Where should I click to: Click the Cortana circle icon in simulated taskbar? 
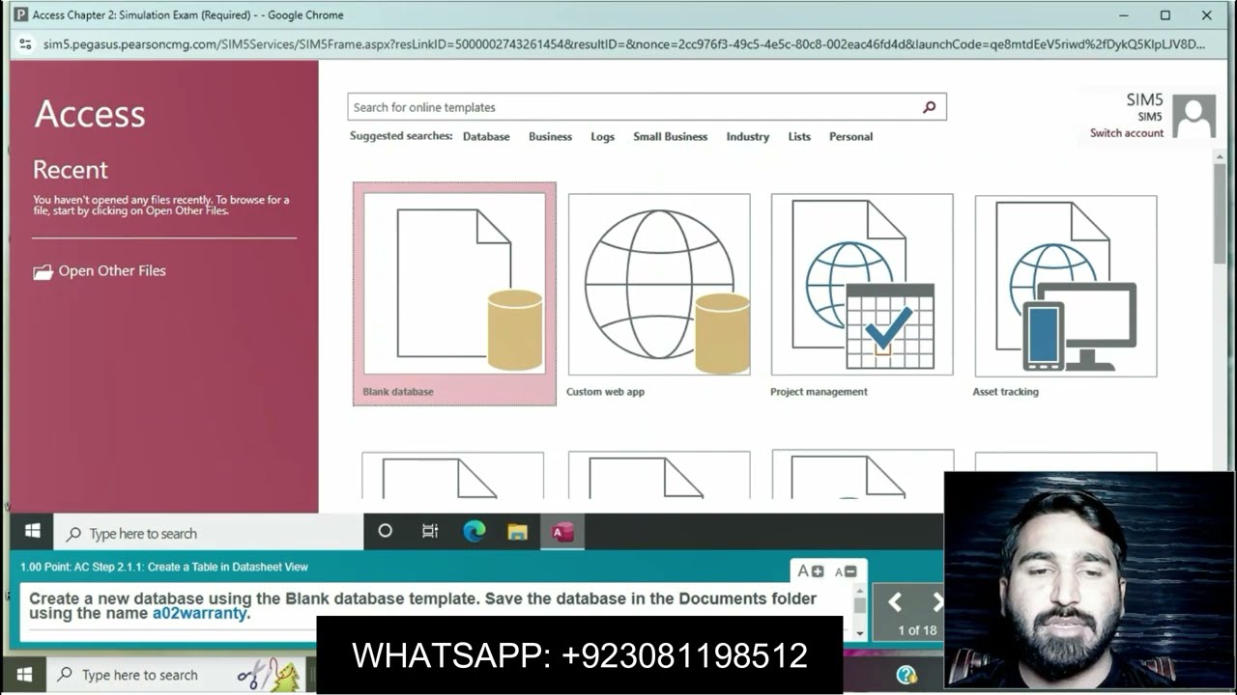[385, 531]
